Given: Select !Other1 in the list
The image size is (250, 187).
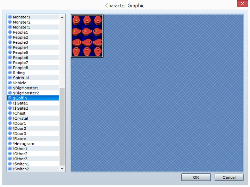Looking at the screenshot, I should (33, 148).
